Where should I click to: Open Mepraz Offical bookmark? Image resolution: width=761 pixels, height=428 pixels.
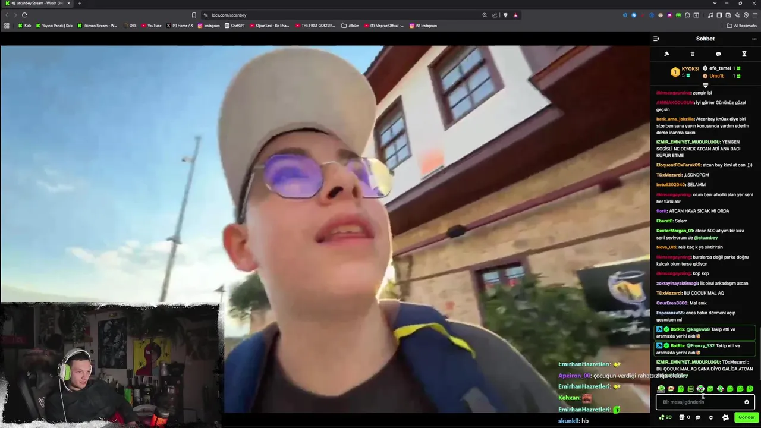point(383,26)
